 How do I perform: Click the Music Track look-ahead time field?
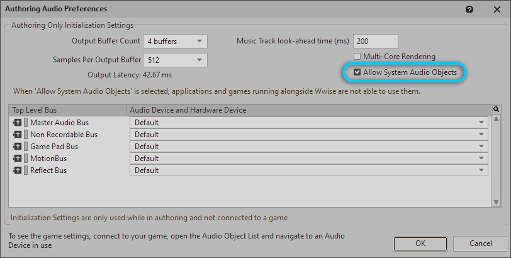pyautogui.click(x=376, y=41)
